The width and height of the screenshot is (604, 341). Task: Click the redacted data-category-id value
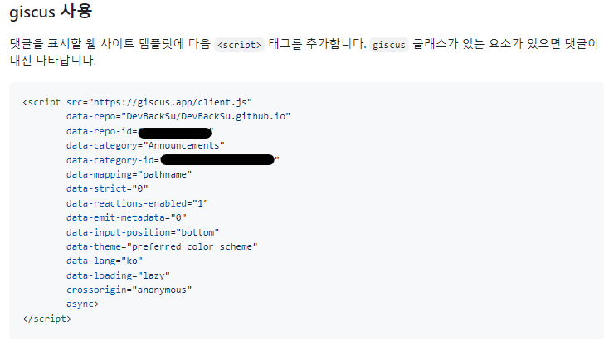(217, 160)
